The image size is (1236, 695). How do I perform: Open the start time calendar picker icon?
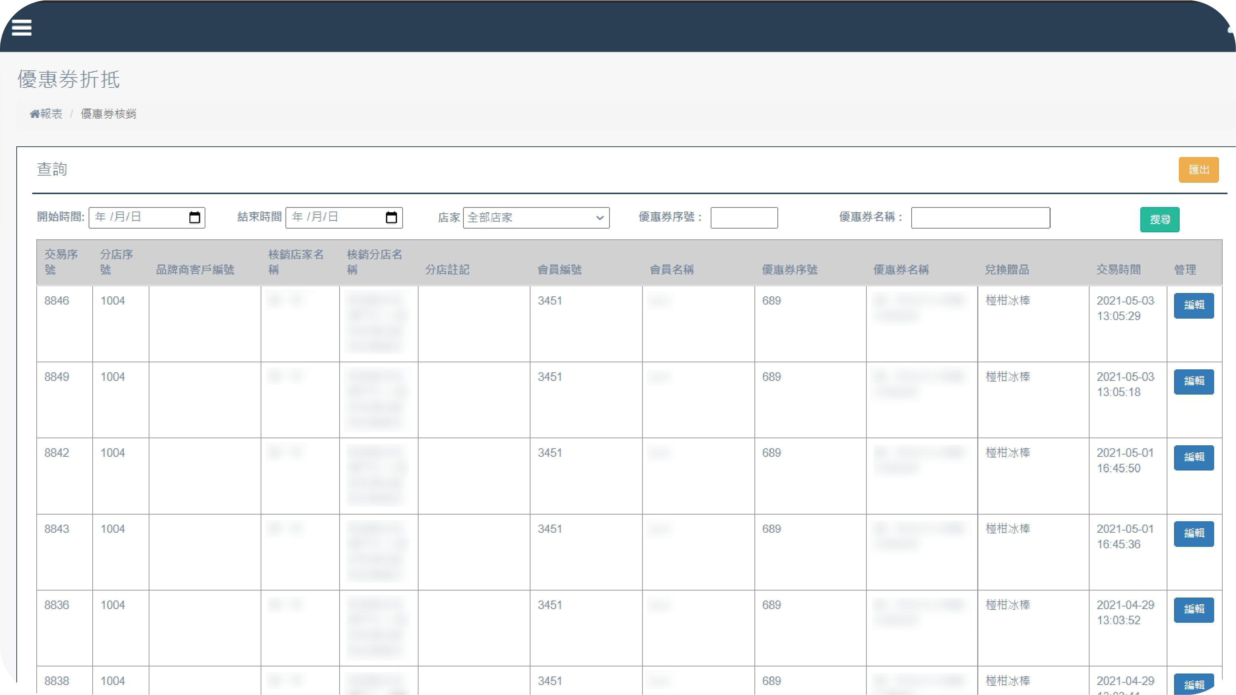pyautogui.click(x=194, y=218)
